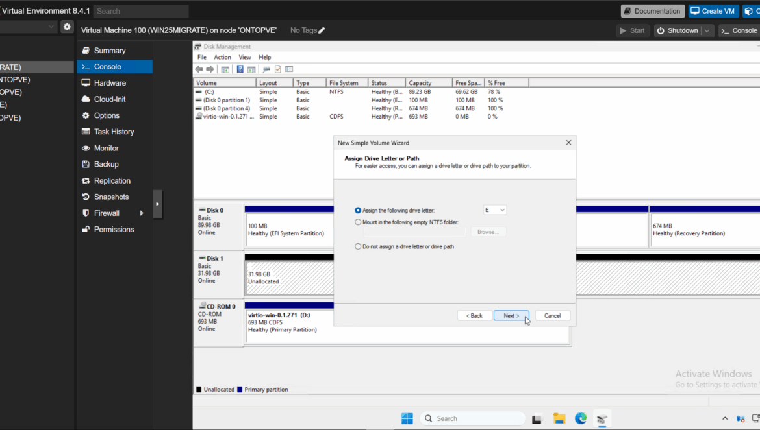Viewport: 760px width, 430px height.
Task: Open Task View on the Windows taskbar
Action: [537, 419]
